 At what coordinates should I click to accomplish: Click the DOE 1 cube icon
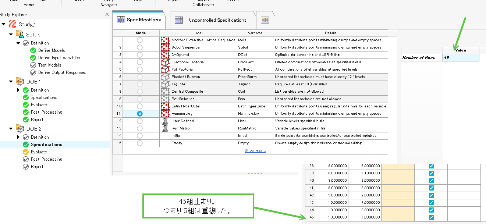(x=19, y=81)
